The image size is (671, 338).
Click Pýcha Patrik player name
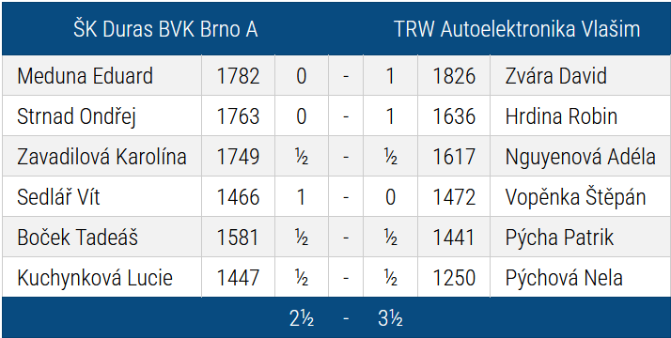tap(559, 238)
